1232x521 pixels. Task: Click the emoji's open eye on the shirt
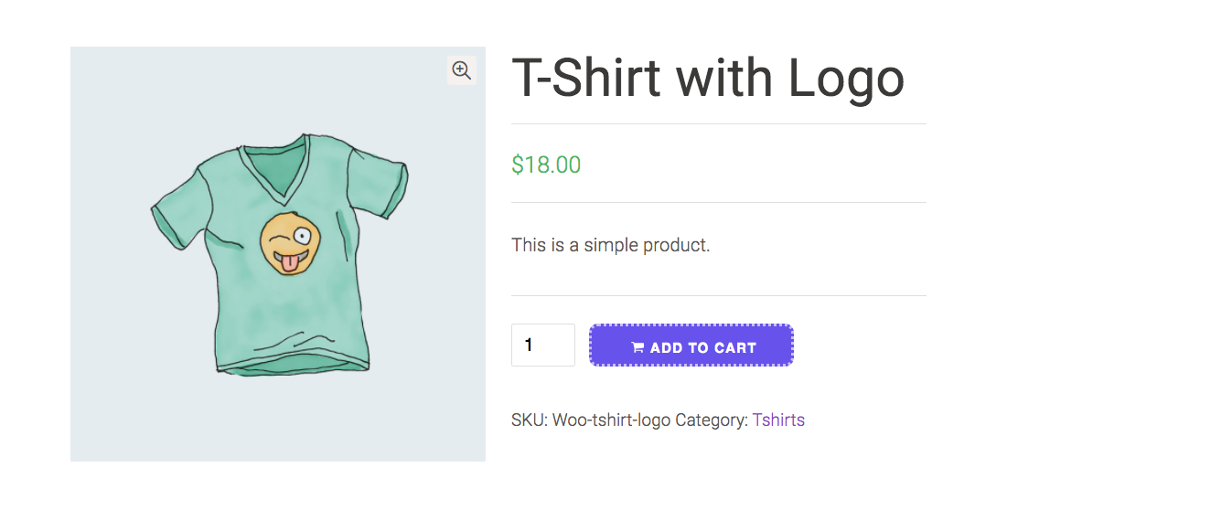[x=302, y=237]
